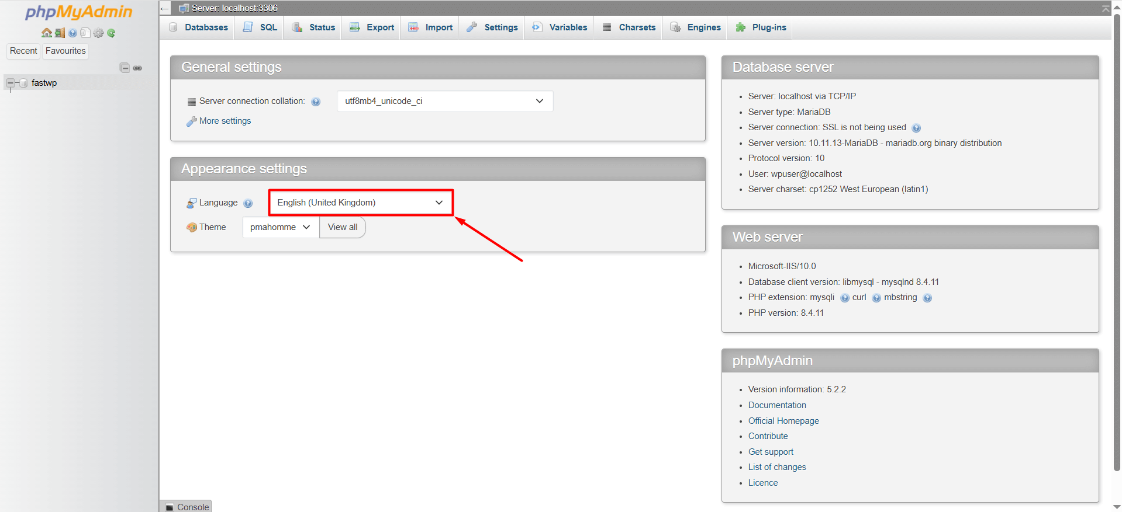
Task: Click the Server: localhost:3306 breadcrumb
Action: [x=234, y=8]
